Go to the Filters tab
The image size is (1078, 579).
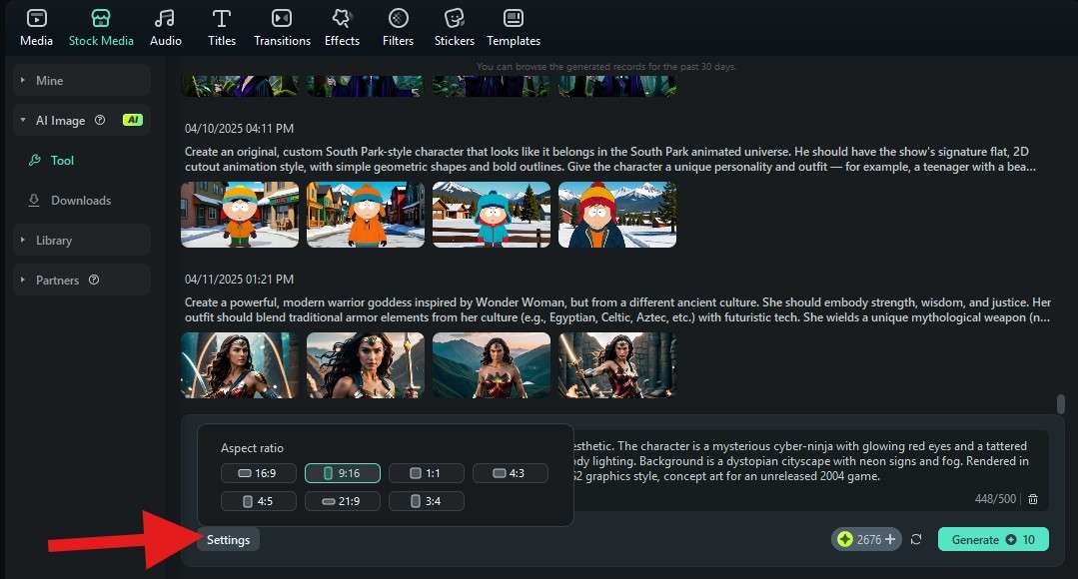pyautogui.click(x=398, y=28)
